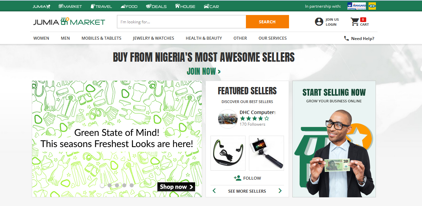Open the Women category menu

pyautogui.click(x=41, y=38)
